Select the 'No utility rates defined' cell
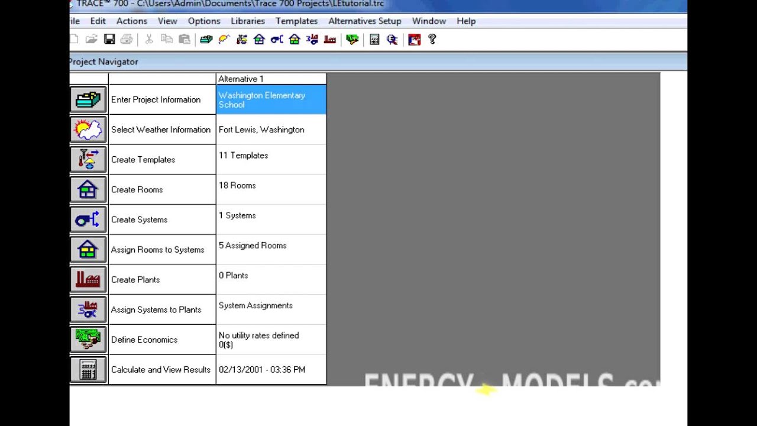Image resolution: width=757 pixels, height=426 pixels. click(271, 340)
